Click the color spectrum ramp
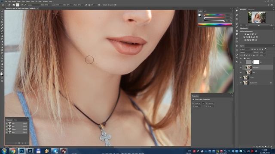Image resolution: width=275 pixels, height=154 pixels. (215, 24)
